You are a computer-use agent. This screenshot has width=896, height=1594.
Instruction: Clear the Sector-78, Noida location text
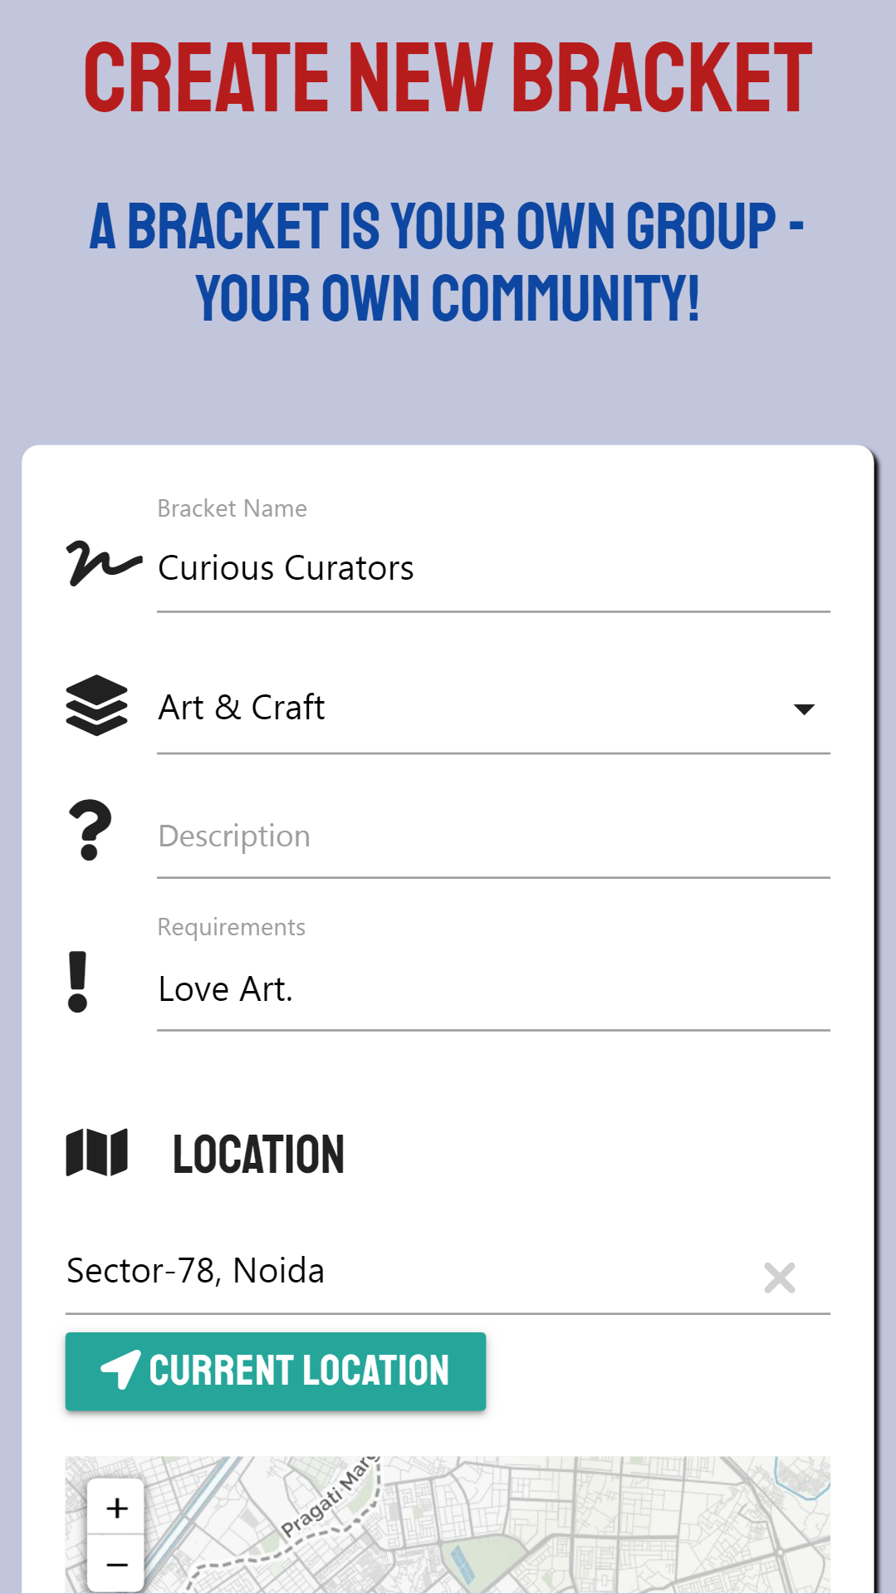780,1278
